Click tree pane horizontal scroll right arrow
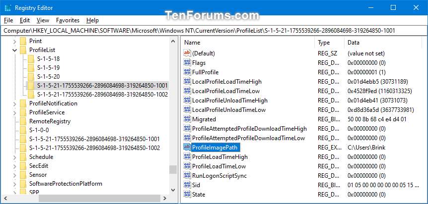 [x=164, y=198]
